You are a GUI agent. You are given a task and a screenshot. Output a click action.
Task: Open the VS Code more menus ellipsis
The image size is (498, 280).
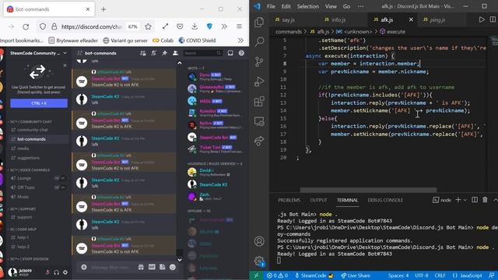point(360,6)
